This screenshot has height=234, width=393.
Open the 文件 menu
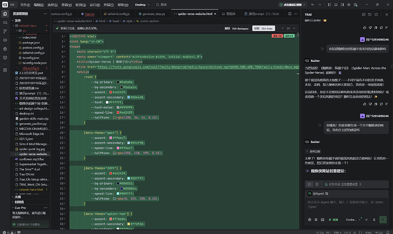(x=25, y=5)
